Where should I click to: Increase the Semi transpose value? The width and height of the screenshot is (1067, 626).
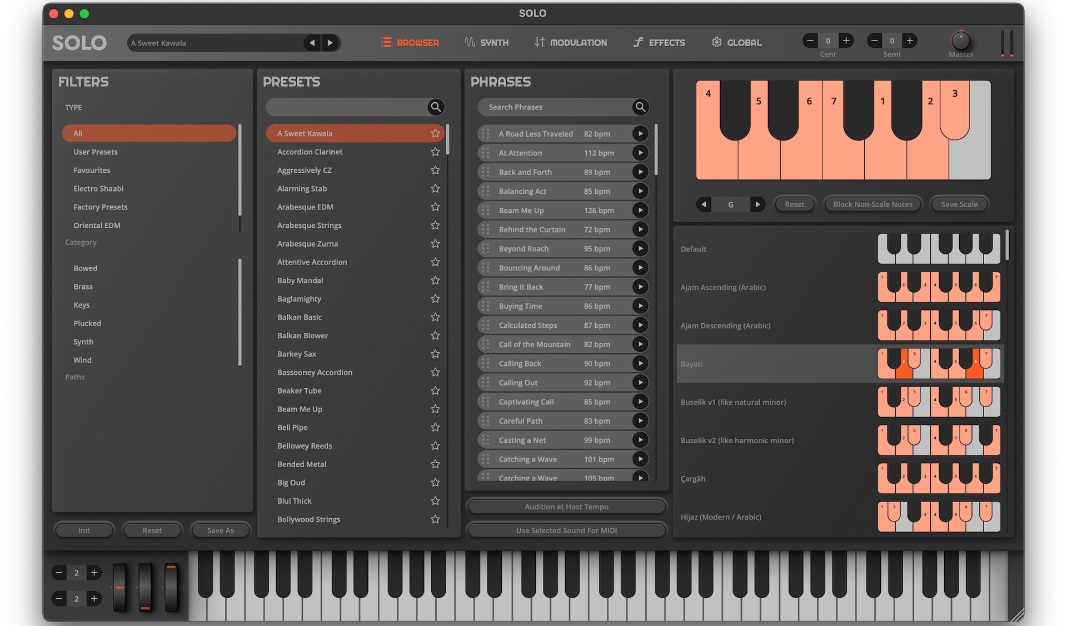[x=909, y=41]
